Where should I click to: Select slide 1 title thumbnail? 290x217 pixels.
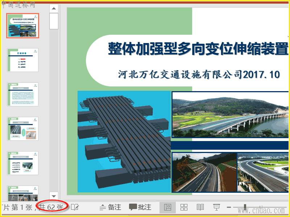point(22,26)
